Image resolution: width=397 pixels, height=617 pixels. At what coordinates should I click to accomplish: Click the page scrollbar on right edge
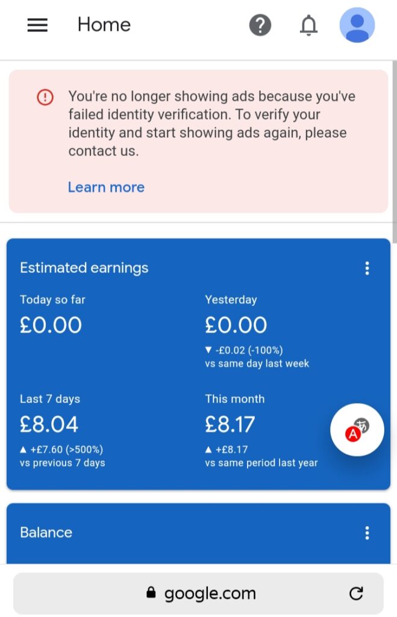(x=395, y=151)
